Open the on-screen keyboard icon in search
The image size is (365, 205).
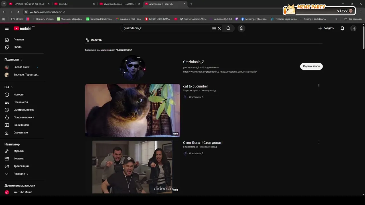coord(214,28)
